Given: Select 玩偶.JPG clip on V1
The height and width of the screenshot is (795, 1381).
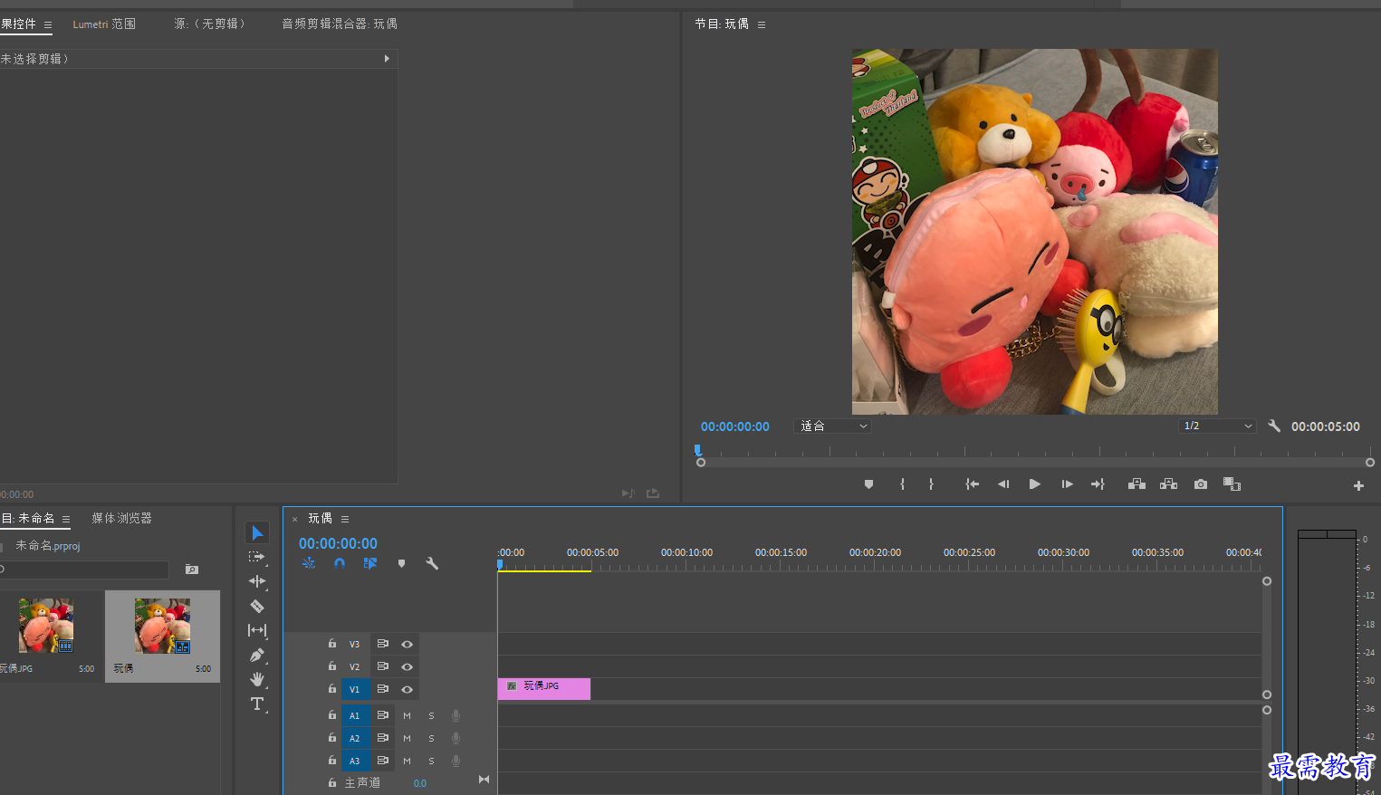Looking at the screenshot, I should 544,688.
